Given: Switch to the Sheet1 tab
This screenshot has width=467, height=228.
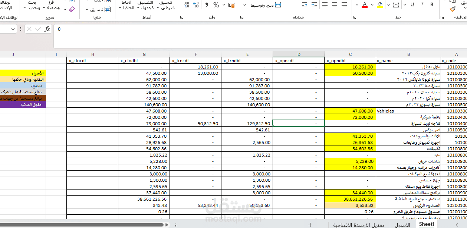Looking at the screenshot, I should click(x=427, y=224).
